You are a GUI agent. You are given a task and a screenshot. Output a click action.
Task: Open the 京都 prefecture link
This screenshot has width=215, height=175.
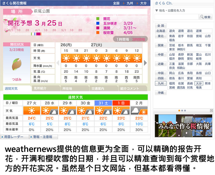tap(190, 64)
